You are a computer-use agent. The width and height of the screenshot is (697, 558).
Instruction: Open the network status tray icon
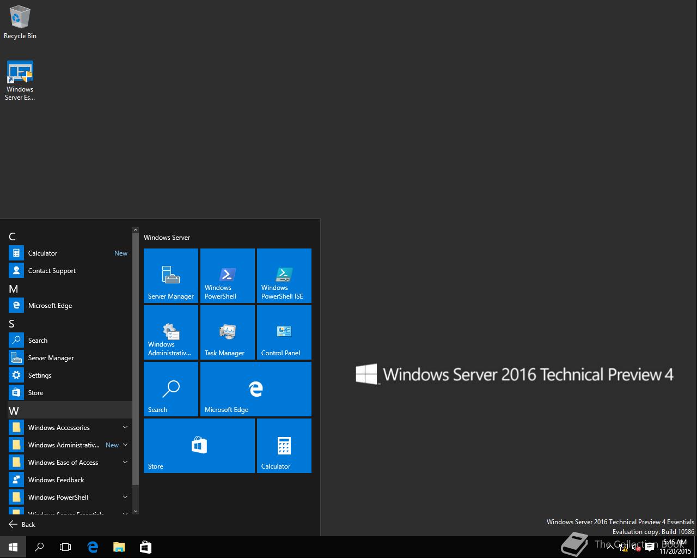(624, 548)
